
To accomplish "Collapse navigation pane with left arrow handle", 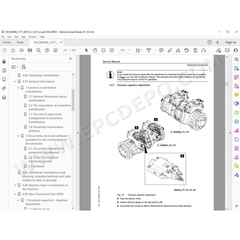I will pyautogui.click(x=78, y=133).
